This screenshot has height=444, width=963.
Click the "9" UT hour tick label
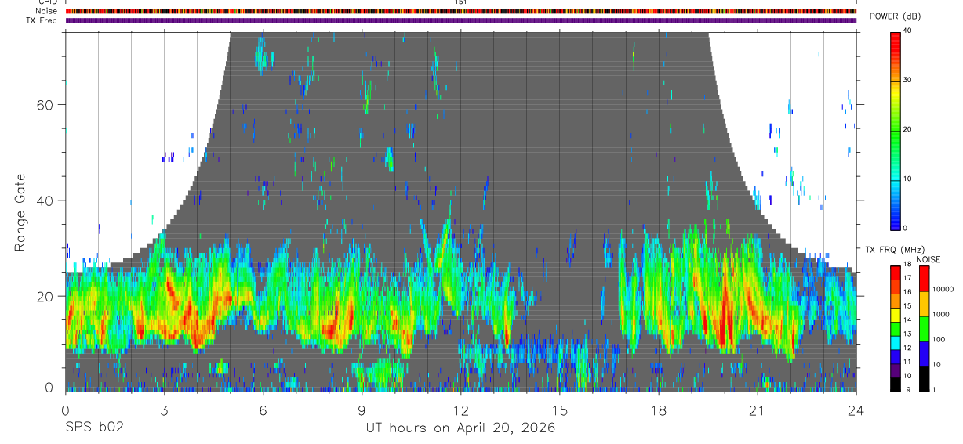(x=362, y=410)
